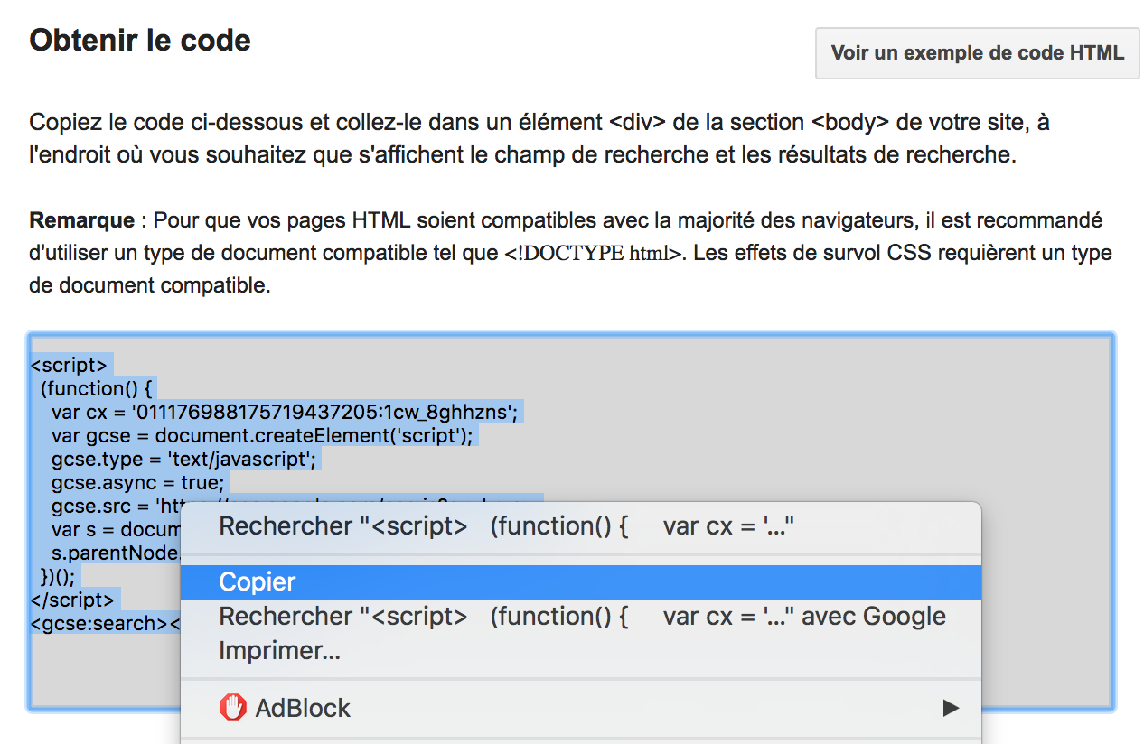Open the AdBlock submenu entry
Screen dimensions: 1144x744
(x=581, y=708)
